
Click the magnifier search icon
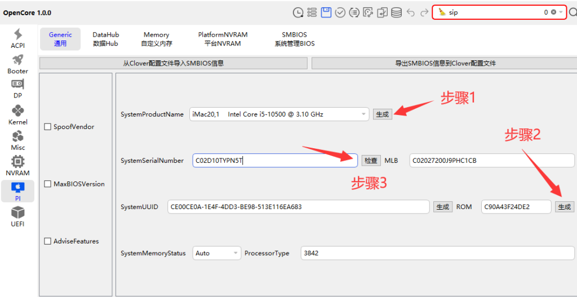(573, 12)
